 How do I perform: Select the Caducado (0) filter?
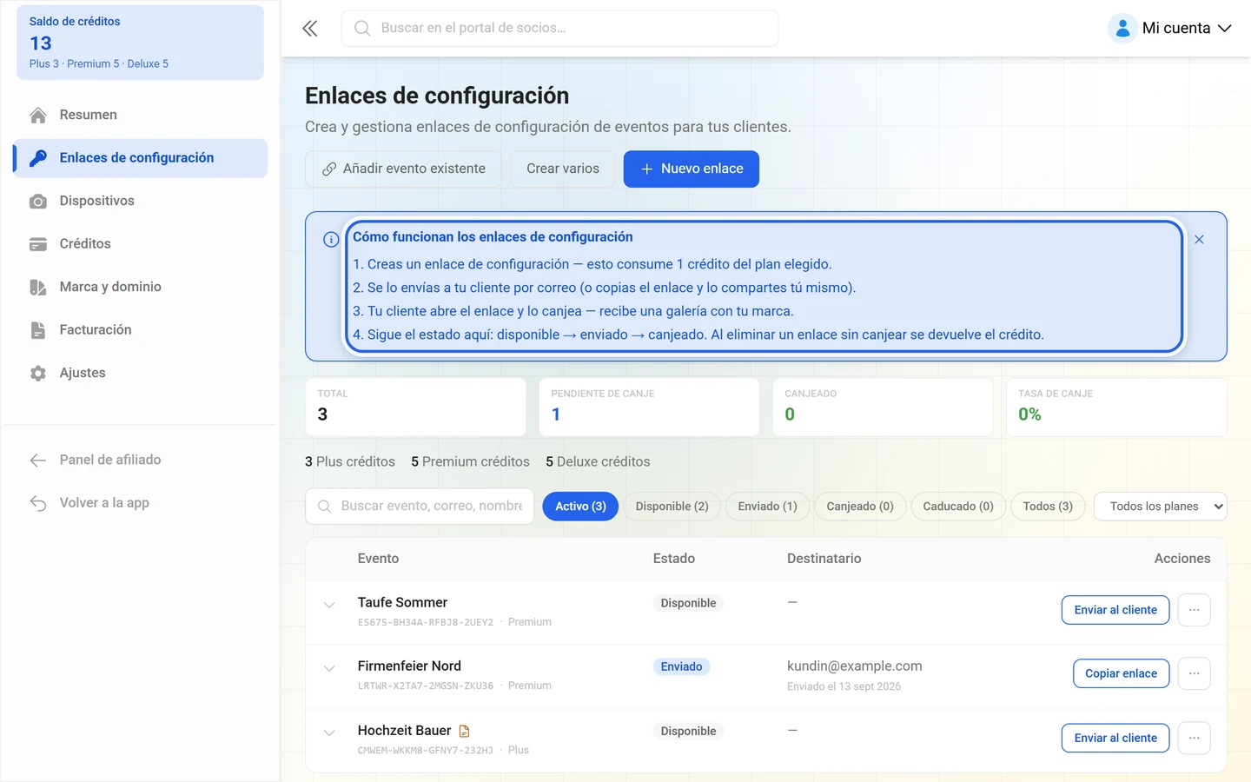point(958,507)
